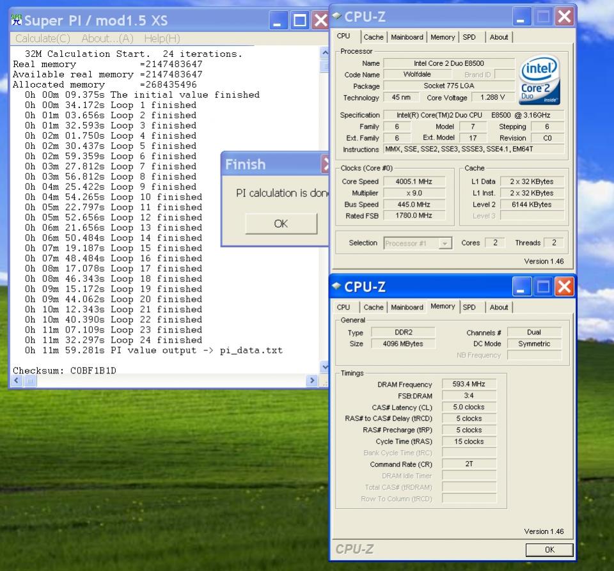Switch to Mainboard tab in bottom CPU-Z
614x571 pixels.
pyautogui.click(x=407, y=308)
